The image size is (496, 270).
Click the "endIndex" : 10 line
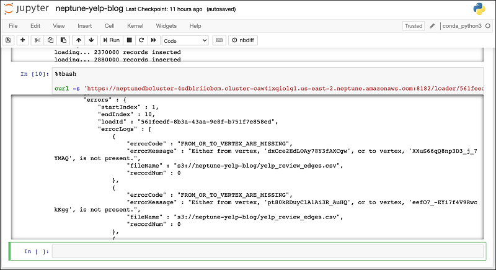point(126,114)
